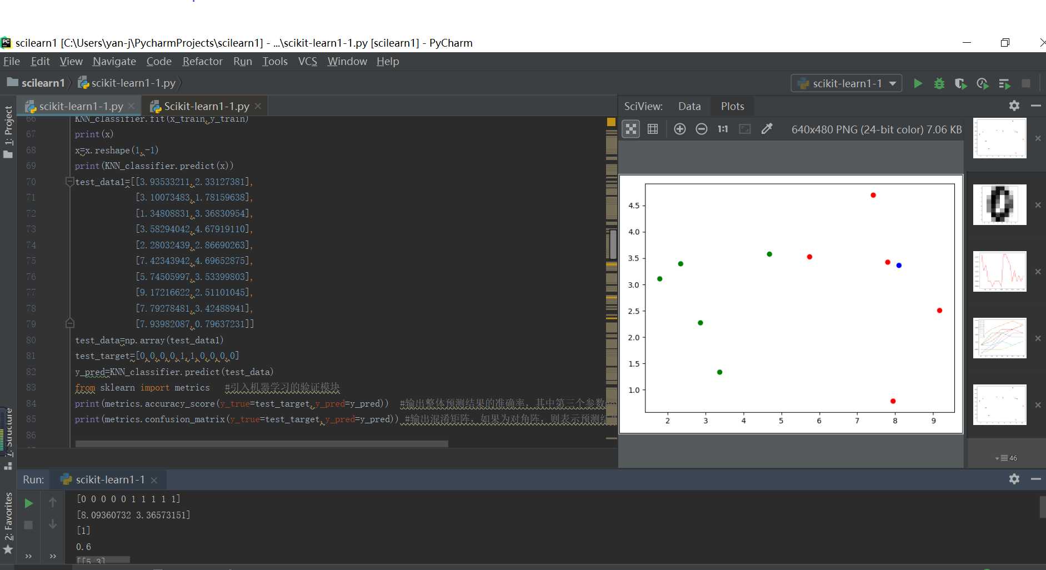Open the Project tool window from the sidebar

point(8,131)
